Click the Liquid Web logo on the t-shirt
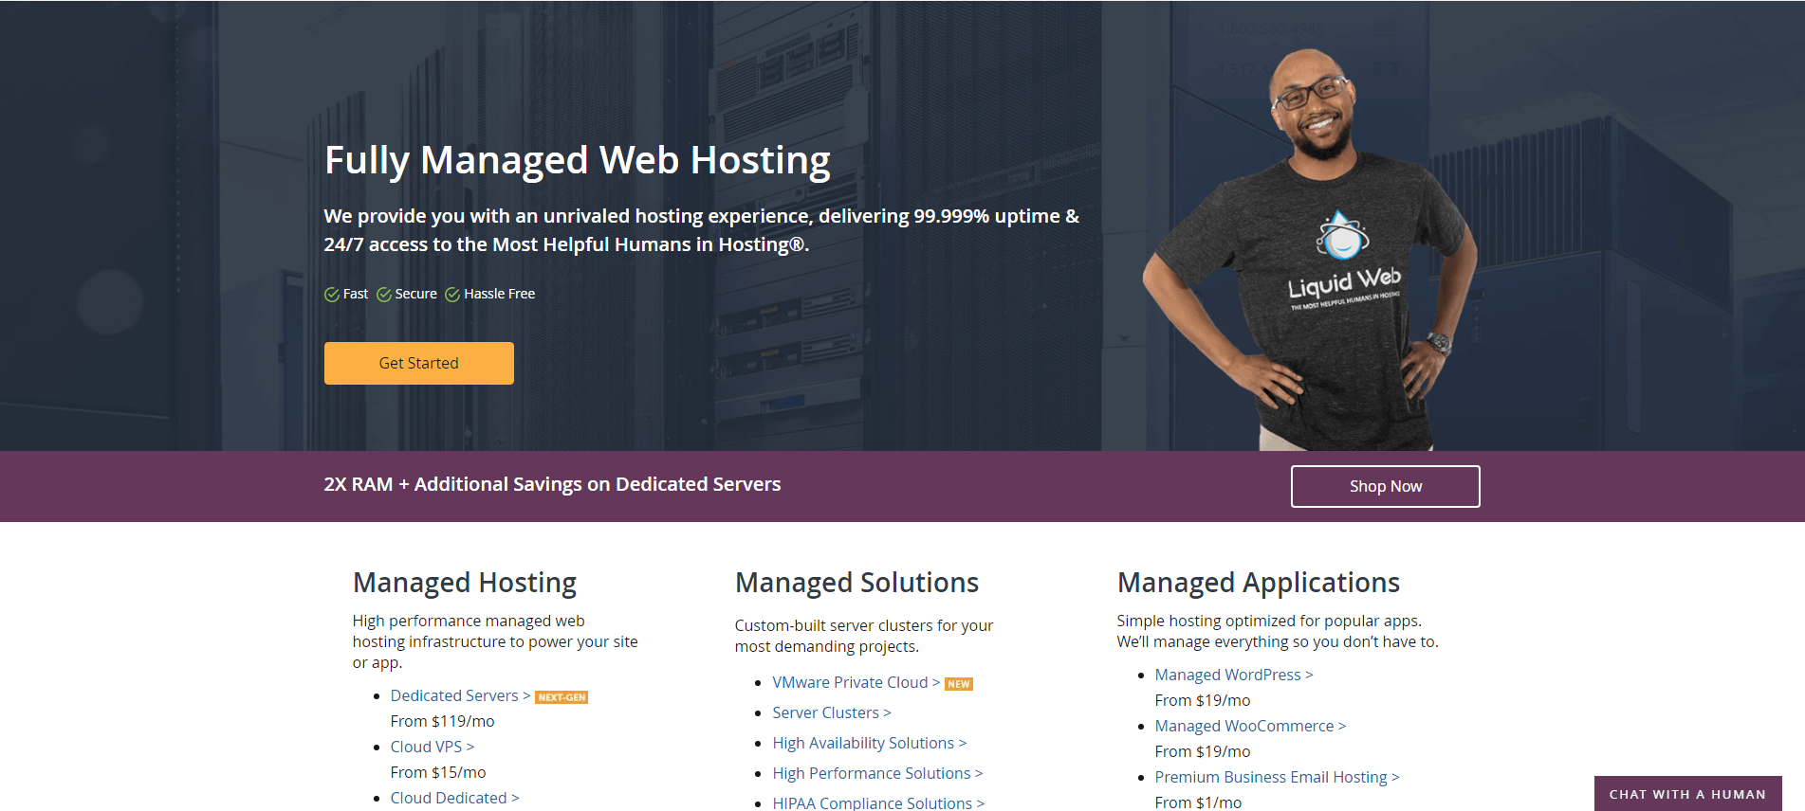This screenshot has height=811, width=1805. click(1343, 260)
